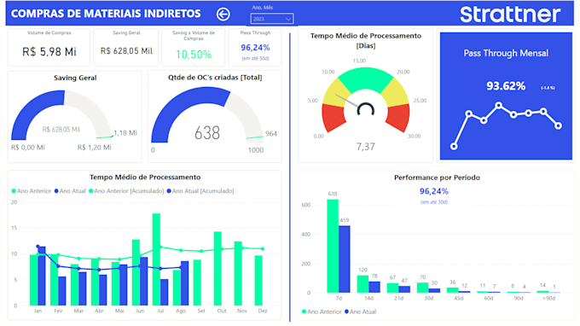Viewport: 580px width, 326px height.
Task: Click the Ano Atual [Acumulado] legend item
Action: point(200,191)
